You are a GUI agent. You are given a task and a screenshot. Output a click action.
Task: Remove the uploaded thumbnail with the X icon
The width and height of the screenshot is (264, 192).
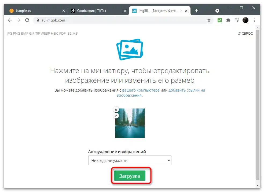[x=116, y=110]
